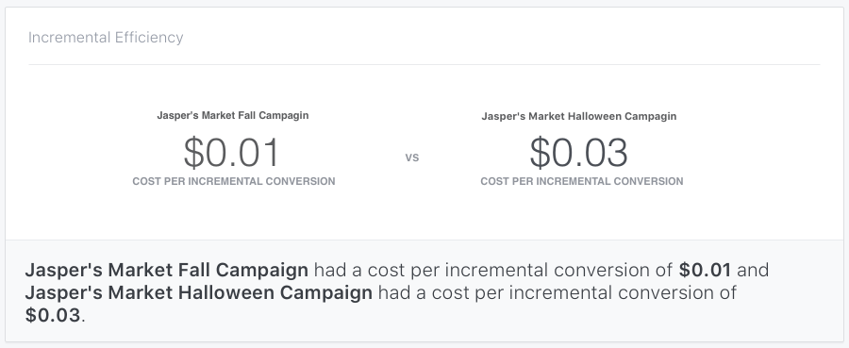Click the word 'Efficiency' in the heading

149,38
